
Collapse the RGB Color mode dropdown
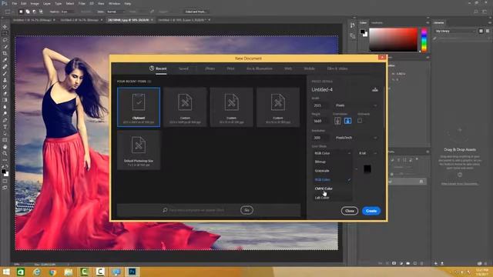[332, 153]
